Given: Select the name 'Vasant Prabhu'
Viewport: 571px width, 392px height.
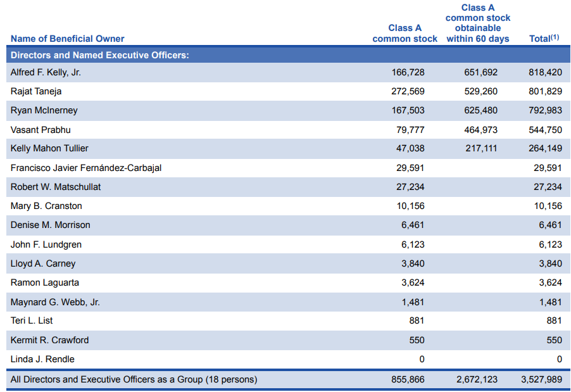Looking at the screenshot, I should (41, 130).
